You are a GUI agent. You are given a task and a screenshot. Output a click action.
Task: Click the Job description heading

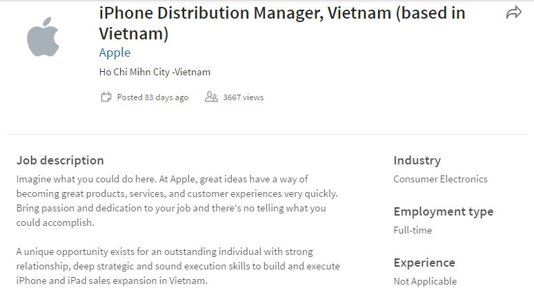point(60,160)
